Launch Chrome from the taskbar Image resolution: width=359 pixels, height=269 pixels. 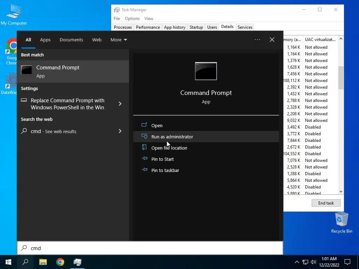tap(60, 262)
